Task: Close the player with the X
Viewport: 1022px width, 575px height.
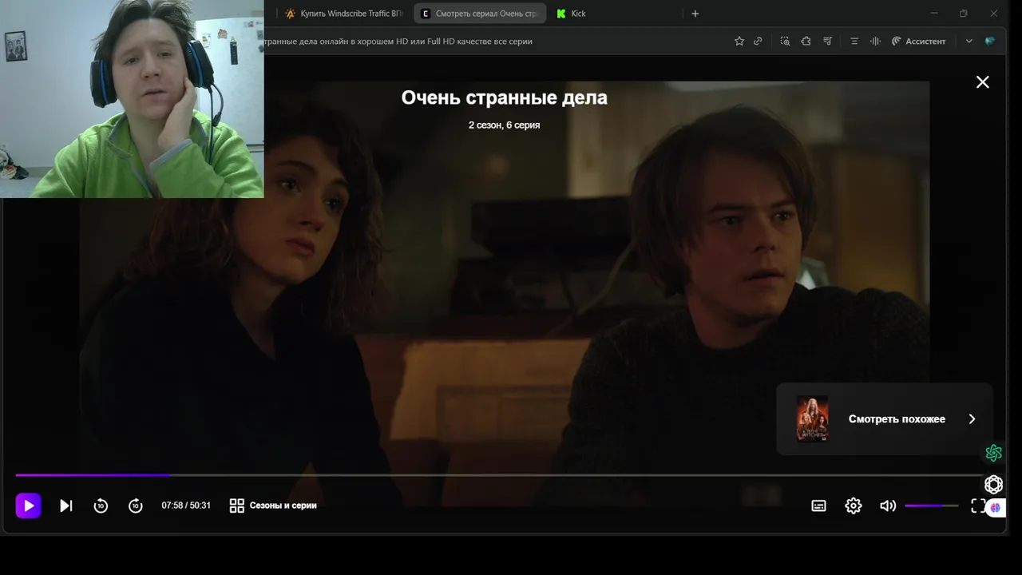Action: [x=983, y=82]
